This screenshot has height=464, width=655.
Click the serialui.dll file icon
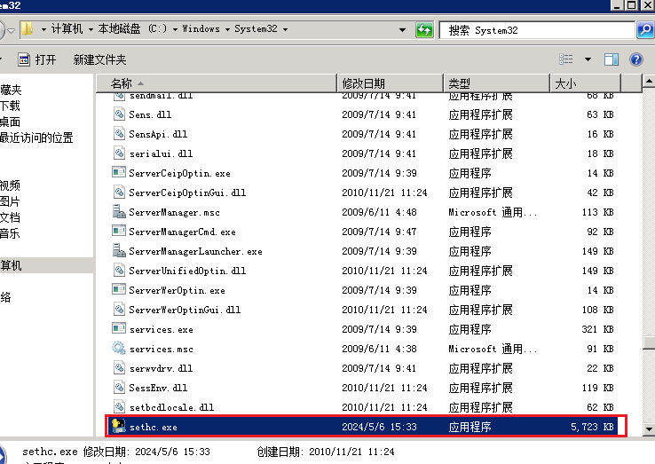(x=119, y=153)
